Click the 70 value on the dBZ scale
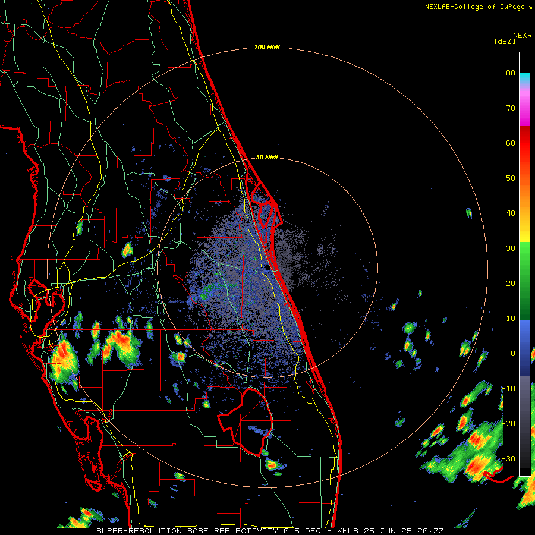Image resolution: width=535 pixels, height=535 pixels. pyautogui.click(x=511, y=108)
